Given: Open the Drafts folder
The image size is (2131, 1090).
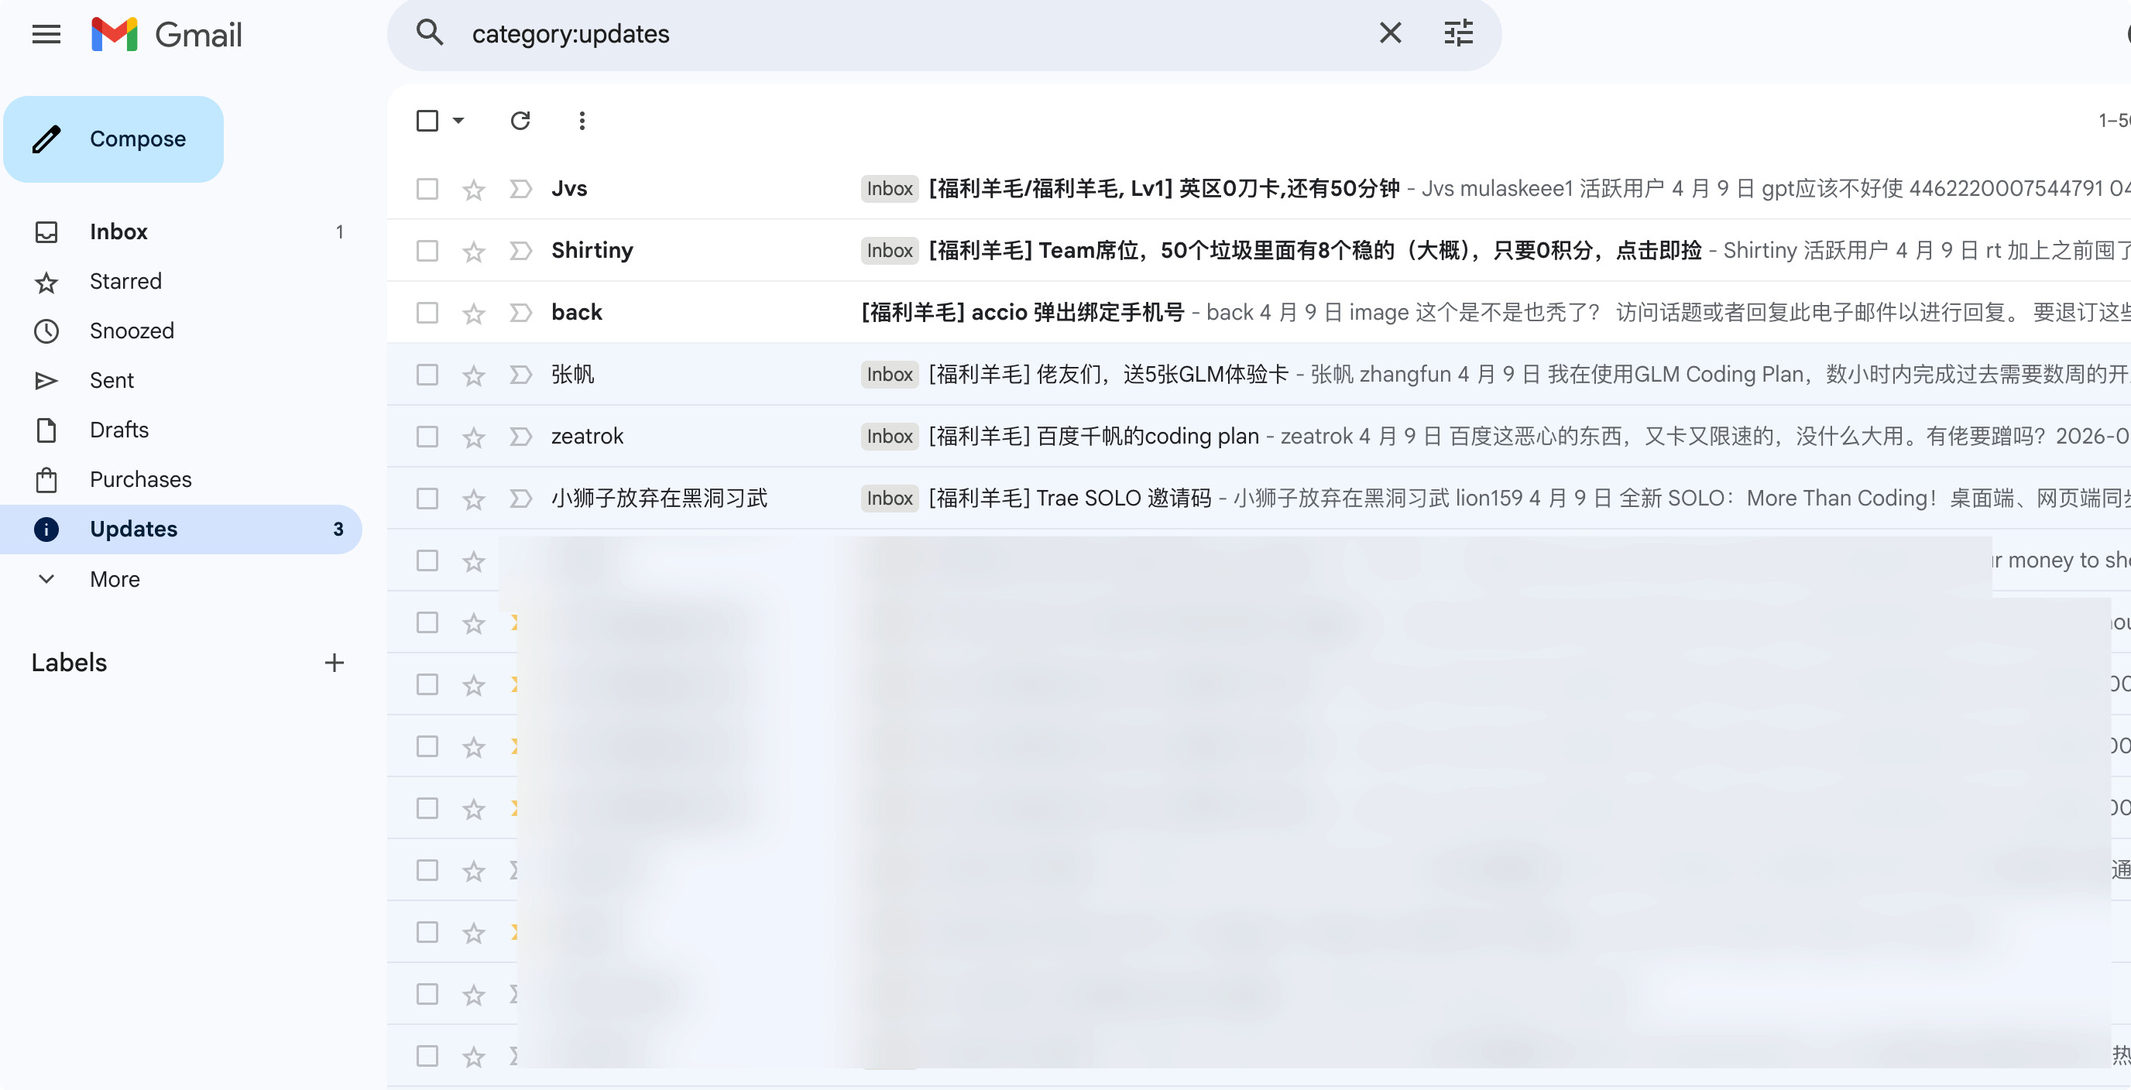Looking at the screenshot, I should pos(181,430).
